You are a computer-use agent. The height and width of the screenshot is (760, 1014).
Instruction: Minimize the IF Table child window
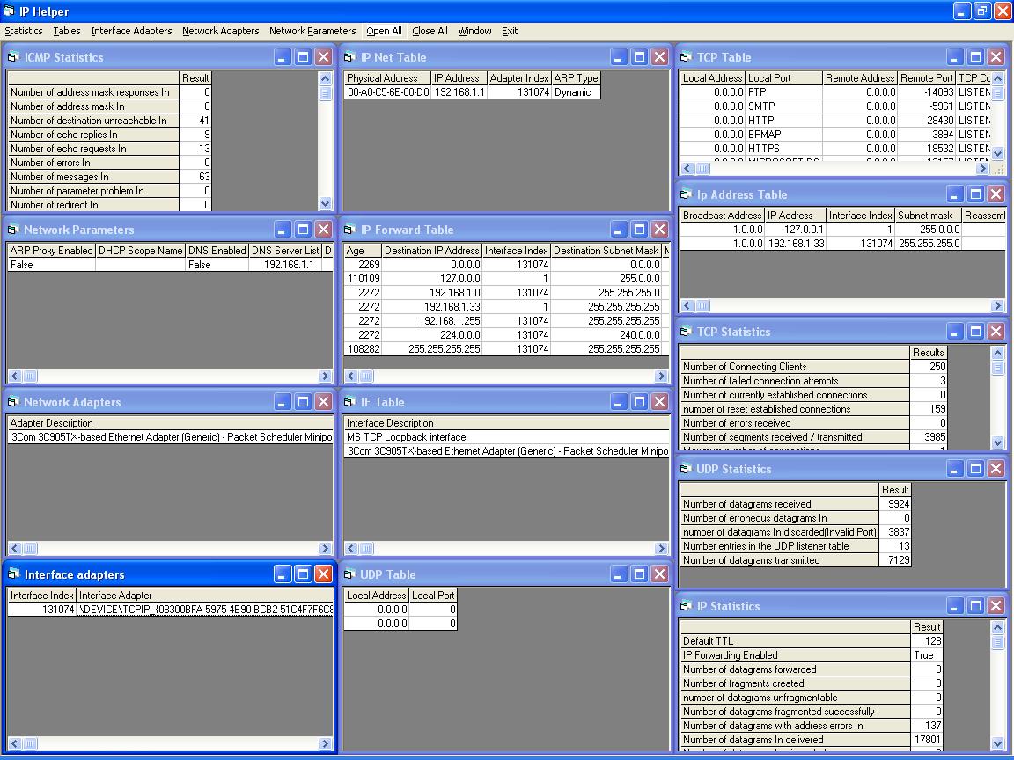click(619, 402)
